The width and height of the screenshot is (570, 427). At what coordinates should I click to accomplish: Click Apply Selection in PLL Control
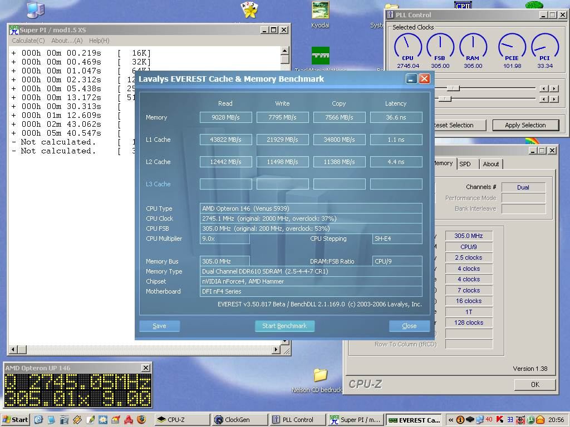525,125
